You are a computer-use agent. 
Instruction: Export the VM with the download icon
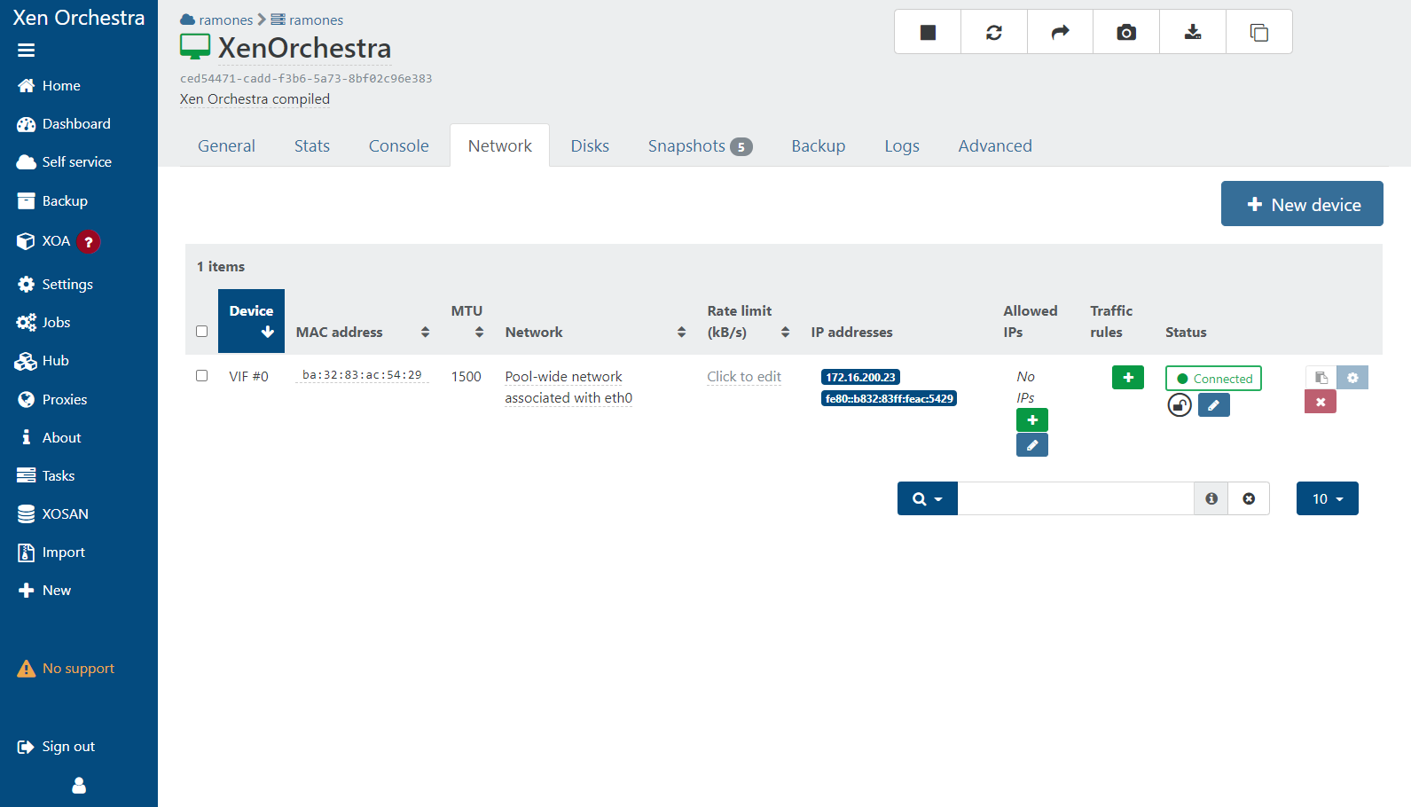coord(1193,32)
